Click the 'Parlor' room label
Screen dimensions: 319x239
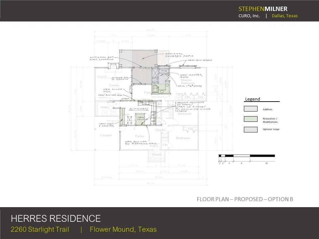[140, 136]
